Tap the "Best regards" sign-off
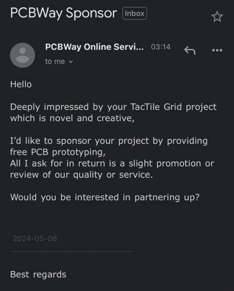Image resolution: width=234 pixels, height=291 pixels. pos(38,274)
